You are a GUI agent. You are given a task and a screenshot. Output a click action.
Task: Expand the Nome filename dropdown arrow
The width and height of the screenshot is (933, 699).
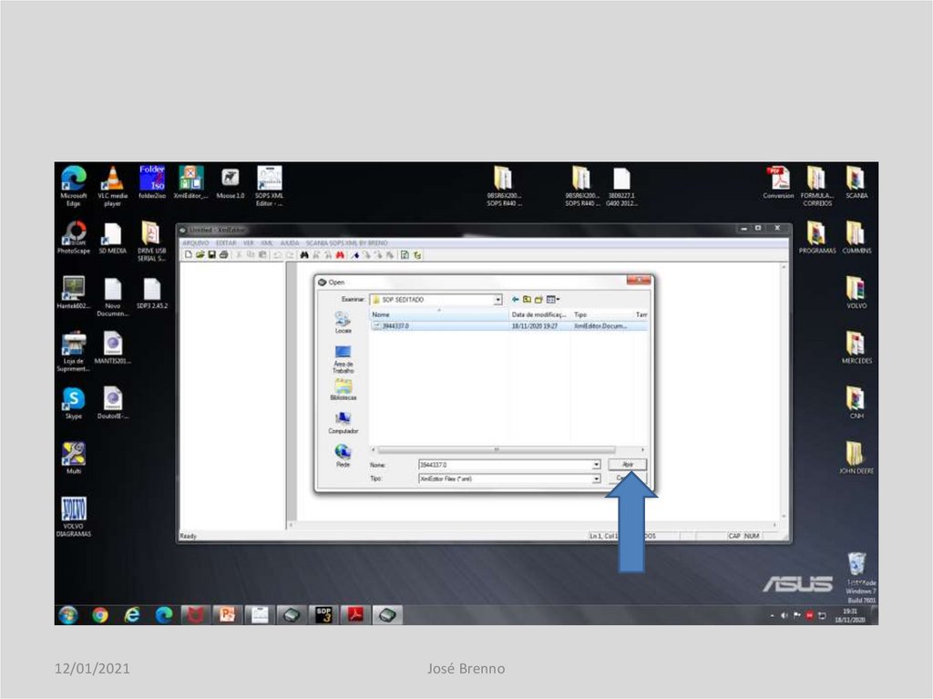pos(597,465)
